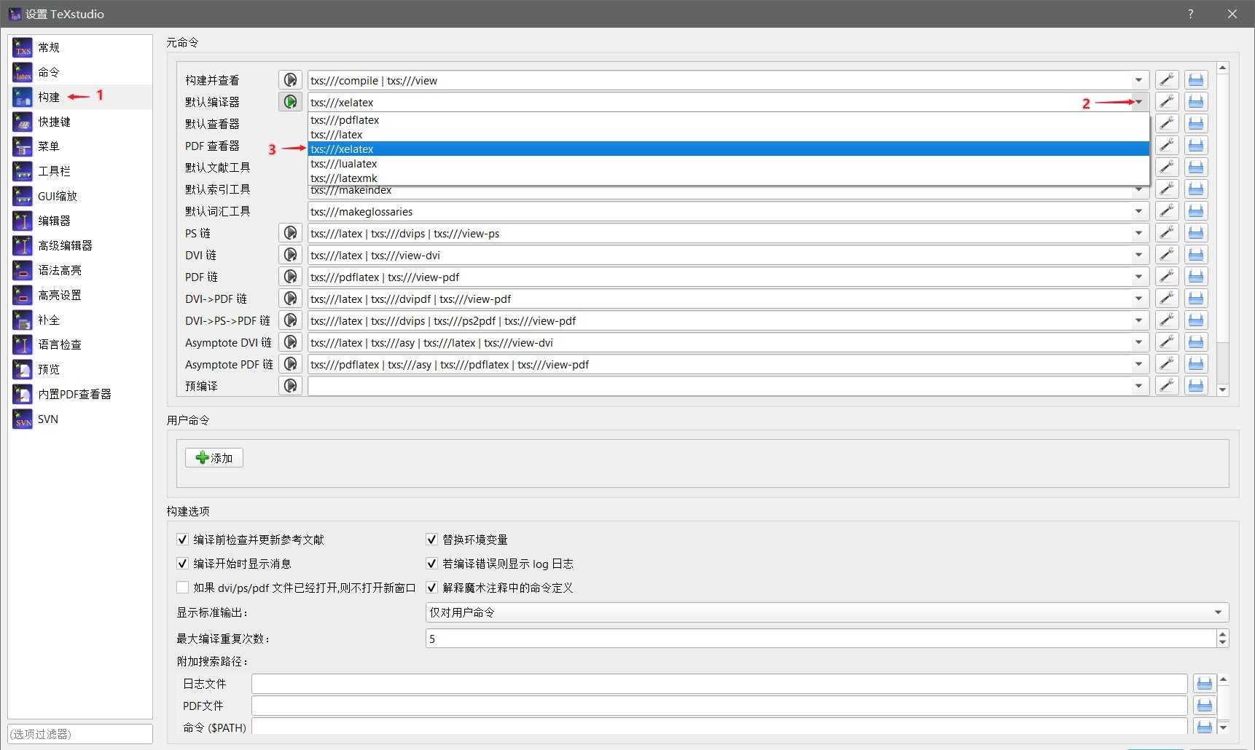Click the 预编译 command input field
The image size is (1255, 750).
coord(719,386)
